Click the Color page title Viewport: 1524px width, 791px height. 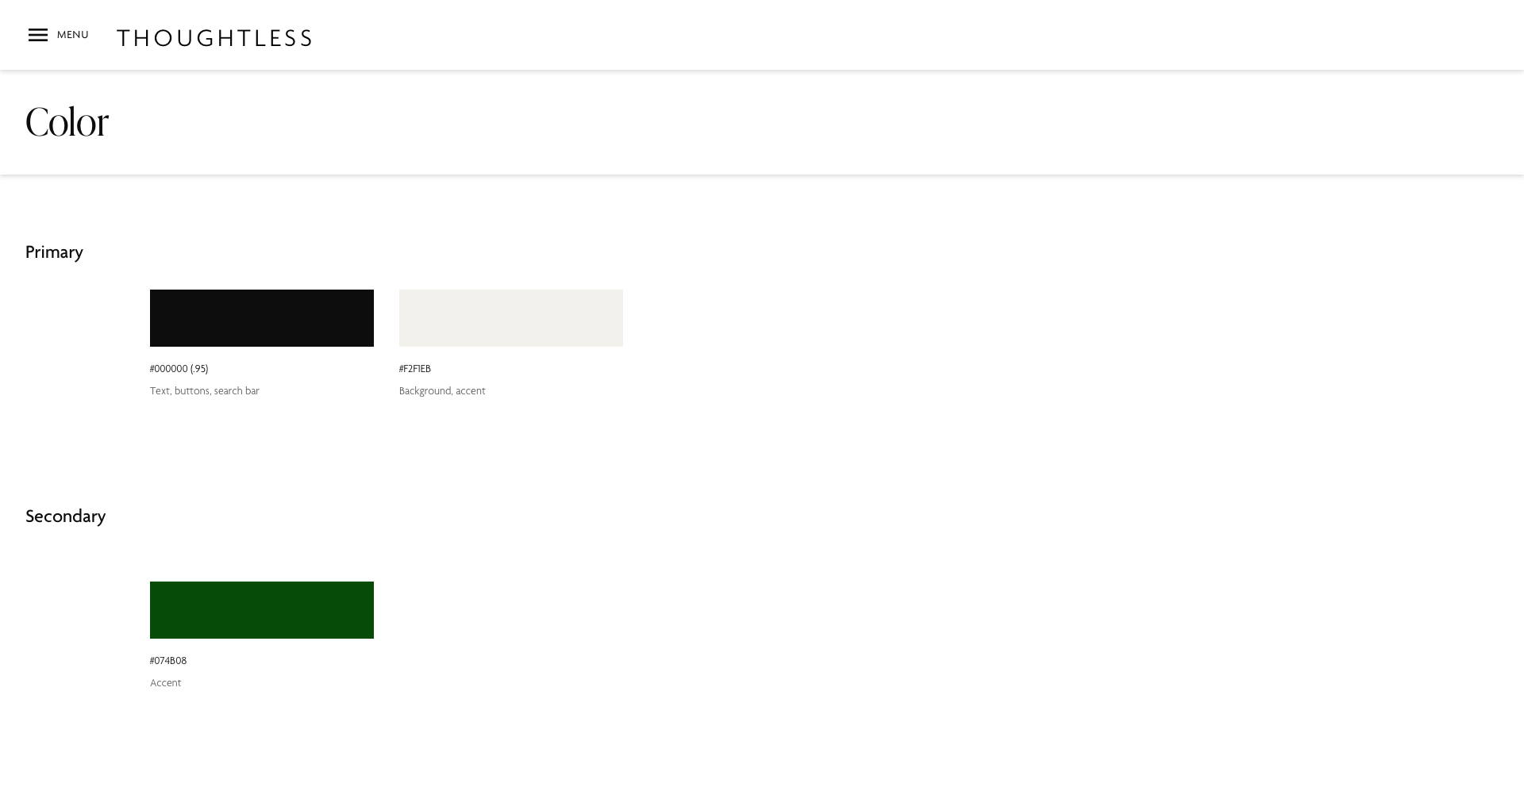tap(67, 122)
